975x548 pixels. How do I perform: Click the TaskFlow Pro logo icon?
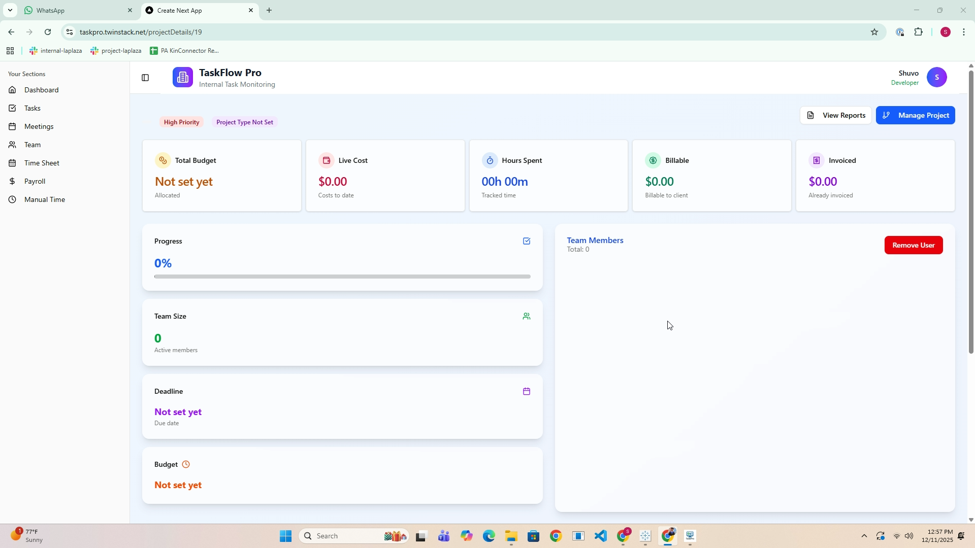(183, 78)
